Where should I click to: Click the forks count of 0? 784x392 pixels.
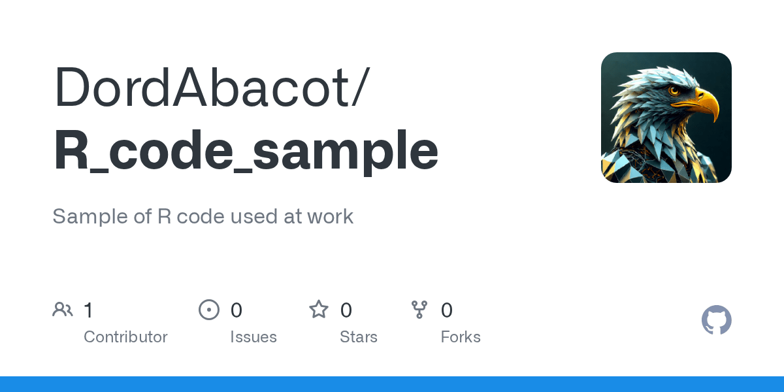pyautogui.click(x=447, y=310)
